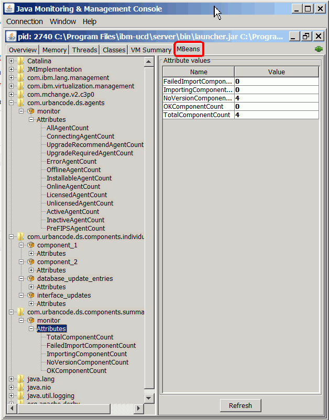The width and height of the screenshot is (329, 420).
Task: Click the TotalComponentCount value 4 cell
Action: 277,115
